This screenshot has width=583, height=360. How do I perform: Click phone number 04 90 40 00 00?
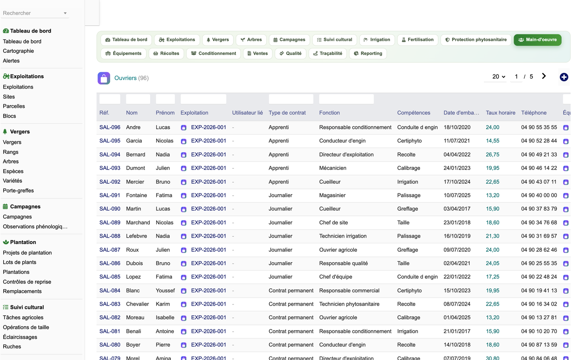point(539,195)
